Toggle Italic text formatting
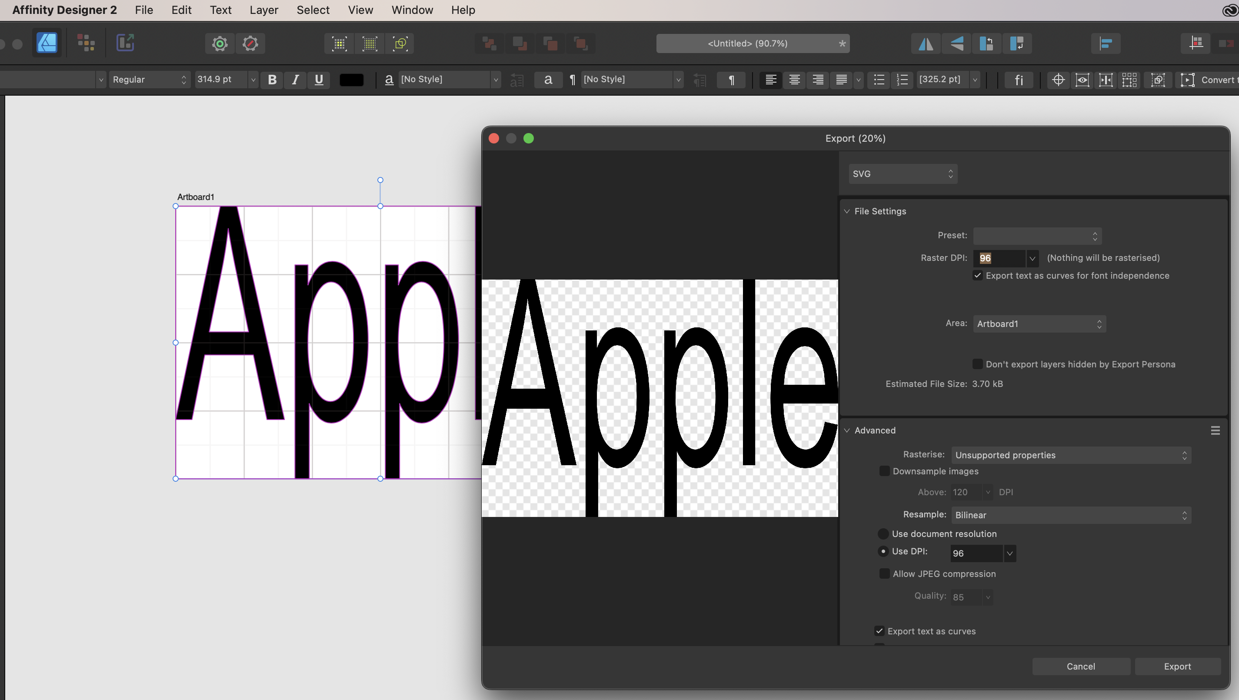The height and width of the screenshot is (700, 1239). 296,80
